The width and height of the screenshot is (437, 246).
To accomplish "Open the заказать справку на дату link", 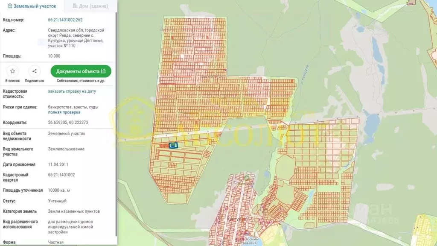I will coord(72,91).
